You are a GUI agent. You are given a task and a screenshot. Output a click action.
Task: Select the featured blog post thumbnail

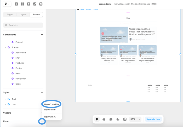(114, 35)
